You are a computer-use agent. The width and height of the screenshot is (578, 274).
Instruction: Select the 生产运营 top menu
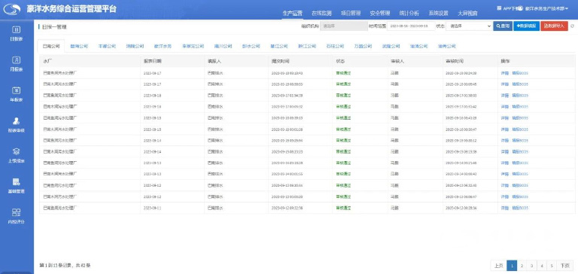pyautogui.click(x=292, y=14)
